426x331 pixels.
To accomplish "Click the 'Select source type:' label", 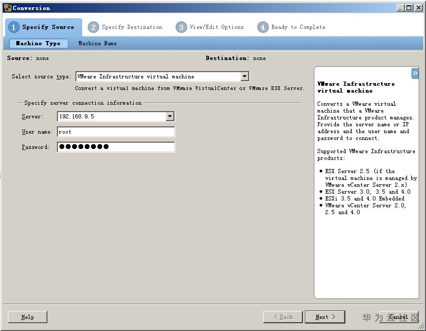I will 41,77.
